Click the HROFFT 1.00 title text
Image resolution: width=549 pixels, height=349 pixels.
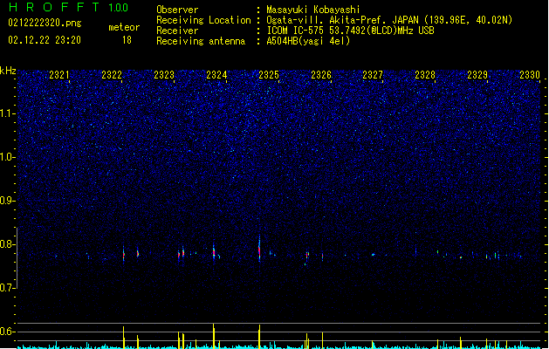[68, 7]
